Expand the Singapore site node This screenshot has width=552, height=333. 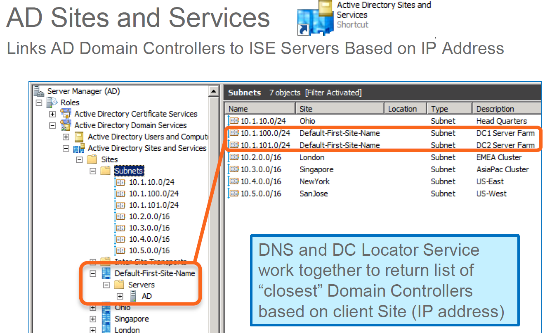click(x=93, y=319)
